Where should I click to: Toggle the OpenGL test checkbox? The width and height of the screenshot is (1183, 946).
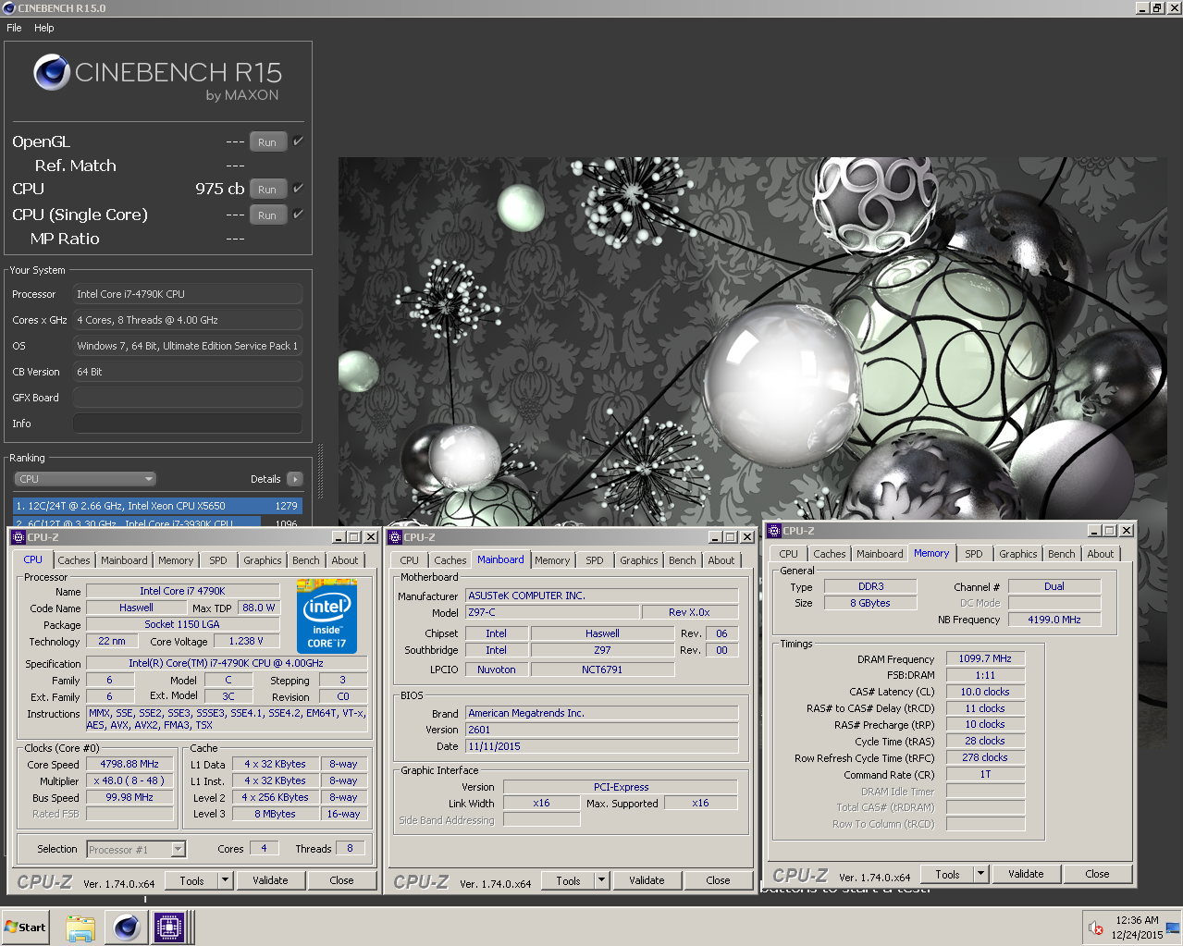click(298, 141)
